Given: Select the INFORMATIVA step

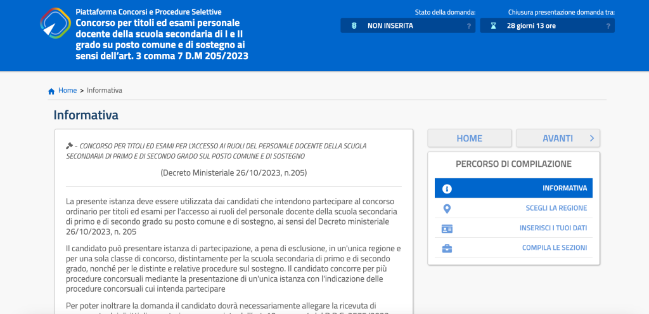Looking at the screenshot, I should coord(513,188).
